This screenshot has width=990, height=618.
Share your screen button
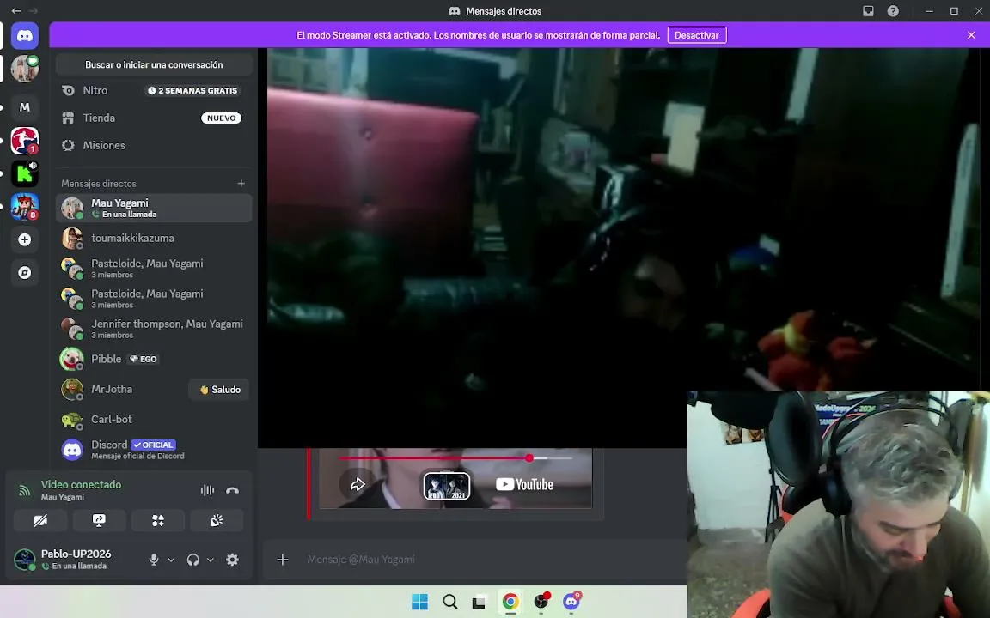pos(99,520)
